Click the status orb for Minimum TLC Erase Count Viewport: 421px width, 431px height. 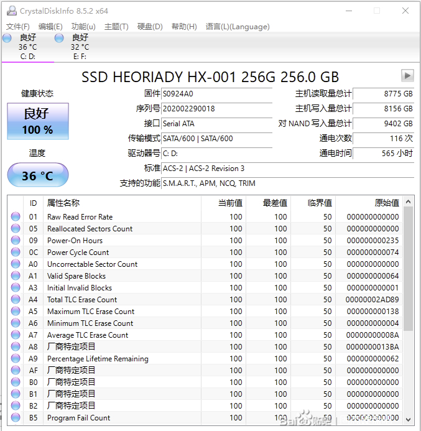[x=16, y=323]
